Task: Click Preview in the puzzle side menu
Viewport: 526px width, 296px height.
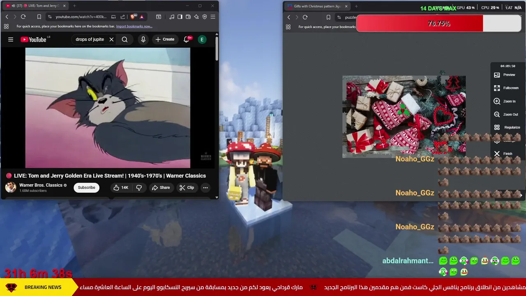Action: pyautogui.click(x=505, y=75)
